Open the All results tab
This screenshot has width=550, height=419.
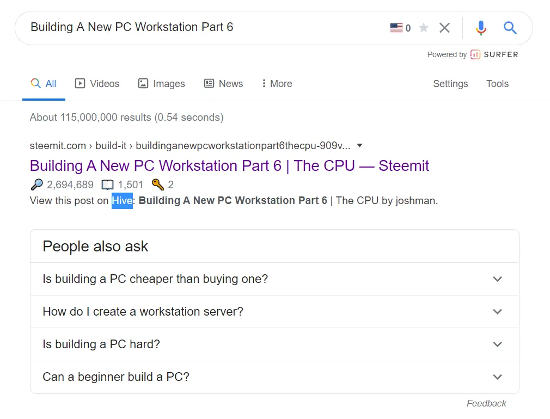(44, 83)
